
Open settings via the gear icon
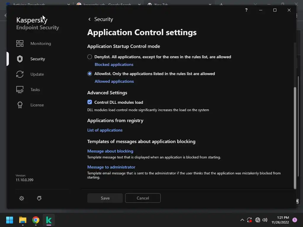22,198
